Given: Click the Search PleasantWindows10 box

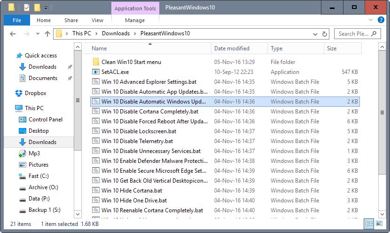Looking at the screenshot, I should (358, 34).
